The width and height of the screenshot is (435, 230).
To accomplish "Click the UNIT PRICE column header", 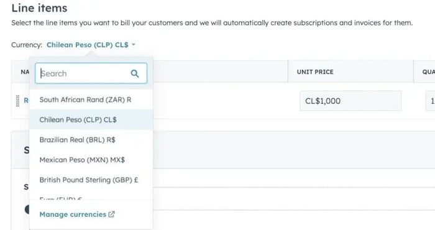I will 315,72.
